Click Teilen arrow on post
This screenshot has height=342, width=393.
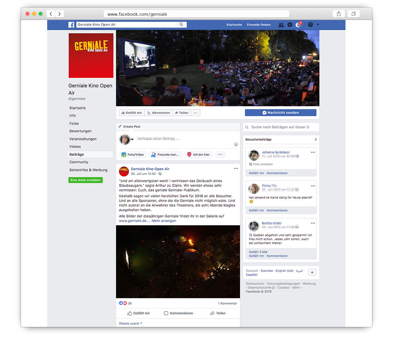click(218, 313)
